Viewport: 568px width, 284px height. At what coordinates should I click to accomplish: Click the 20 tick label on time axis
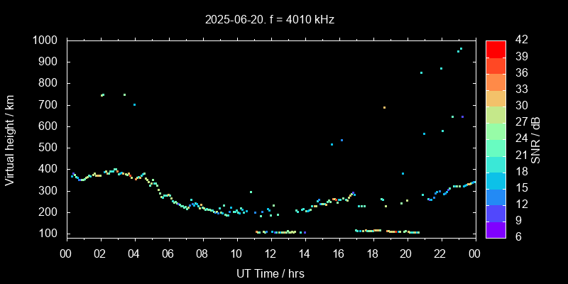click(406, 253)
